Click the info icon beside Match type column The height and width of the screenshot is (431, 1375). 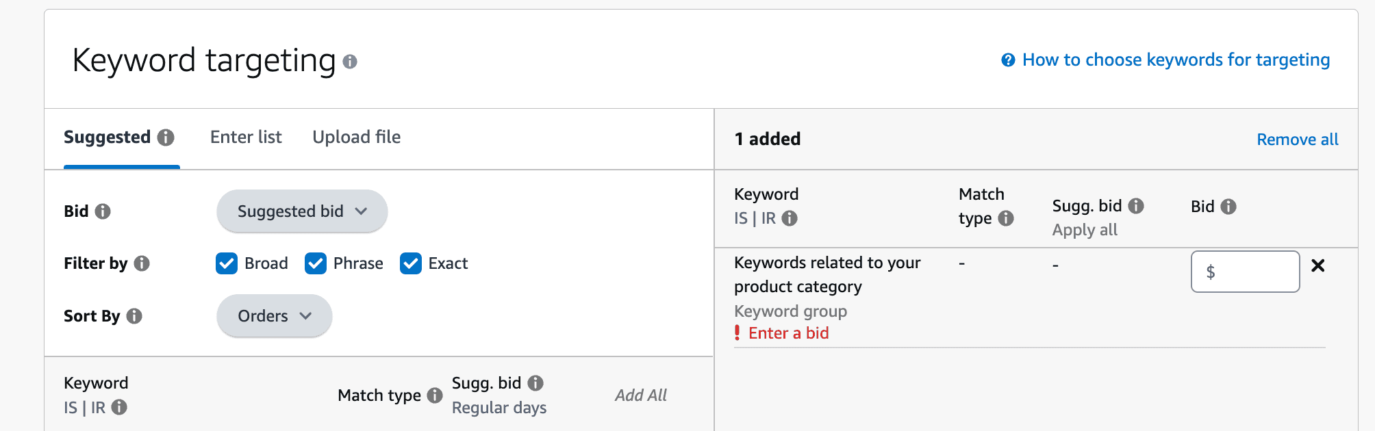click(x=1005, y=219)
